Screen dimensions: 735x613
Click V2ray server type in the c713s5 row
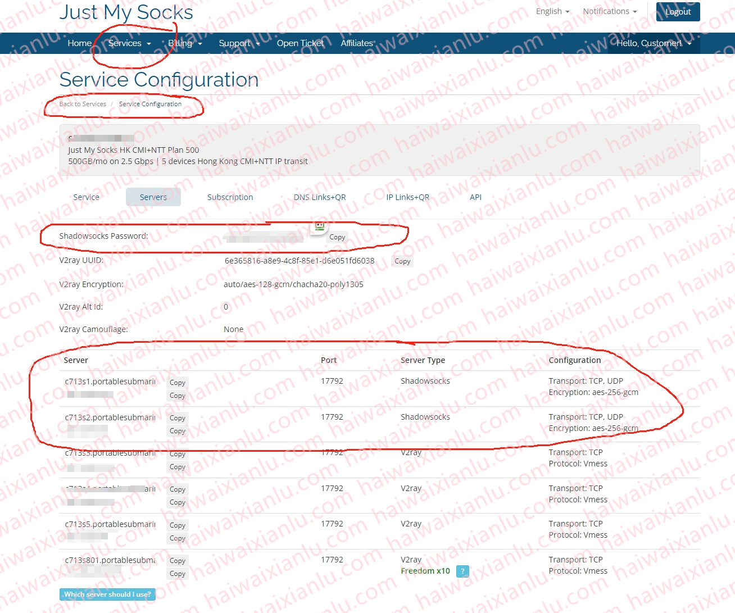tap(411, 524)
